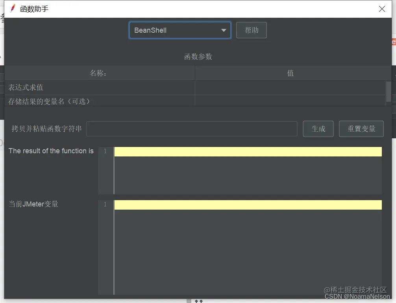Click the 函数参数 section label
This screenshot has height=303, width=396.
click(198, 57)
